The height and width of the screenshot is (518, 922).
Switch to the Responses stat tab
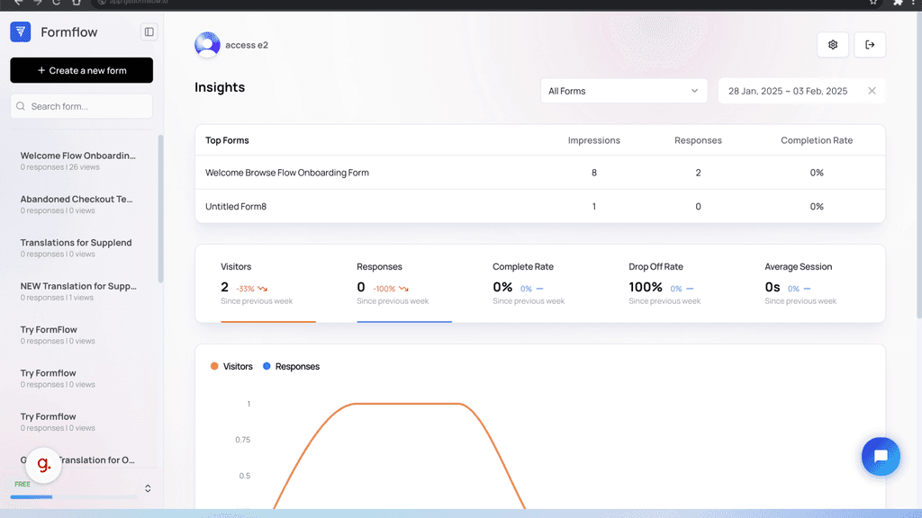tap(403, 284)
